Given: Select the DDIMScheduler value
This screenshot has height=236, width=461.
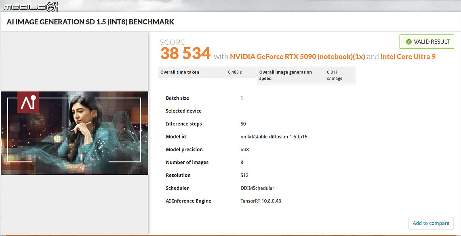Looking at the screenshot, I should click(257, 188).
